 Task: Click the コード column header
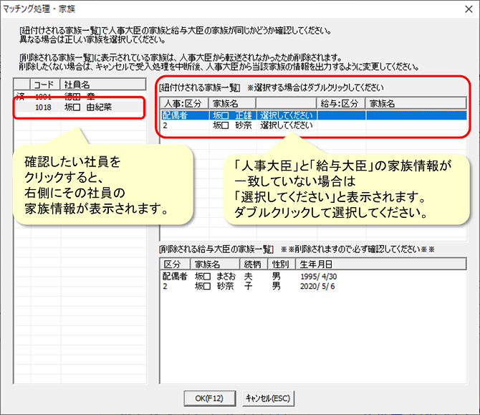(44, 85)
